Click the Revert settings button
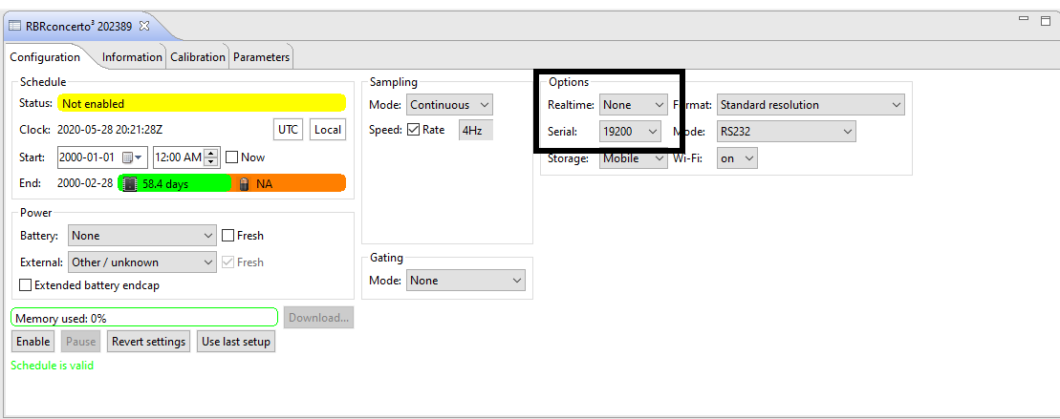The width and height of the screenshot is (1060, 419). click(148, 342)
